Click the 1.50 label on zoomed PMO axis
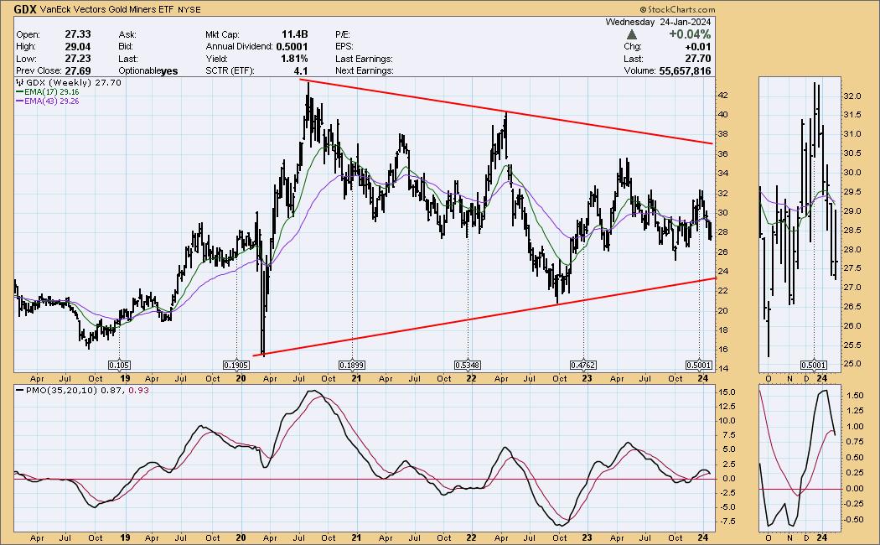Image resolution: width=880 pixels, height=545 pixels. click(855, 396)
